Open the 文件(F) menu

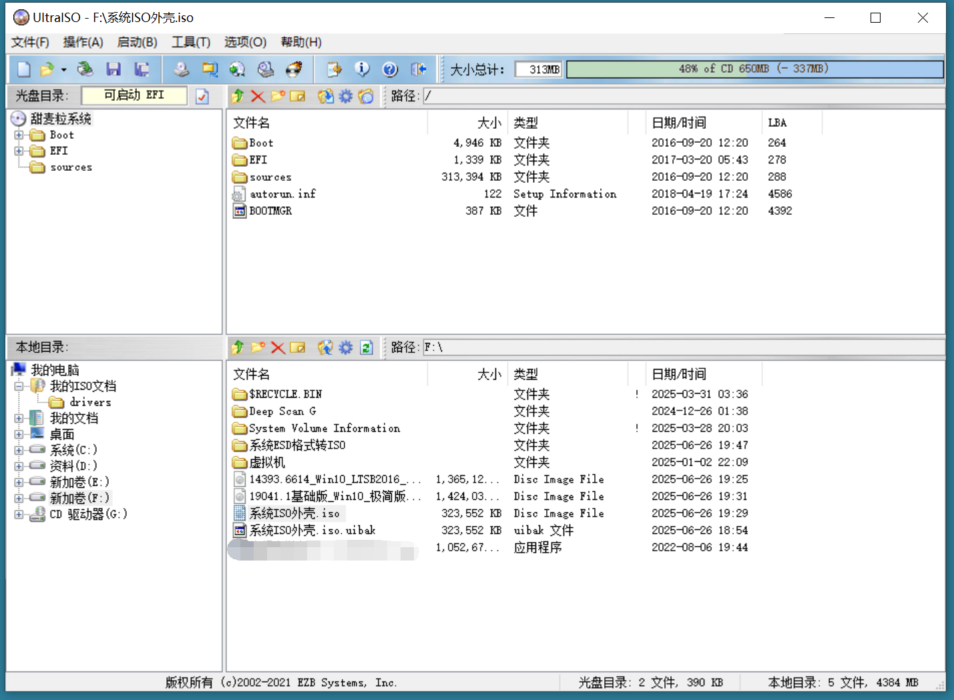(x=30, y=42)
